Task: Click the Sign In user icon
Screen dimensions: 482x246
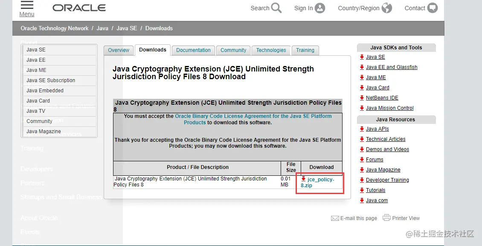Action: (320, 8)
